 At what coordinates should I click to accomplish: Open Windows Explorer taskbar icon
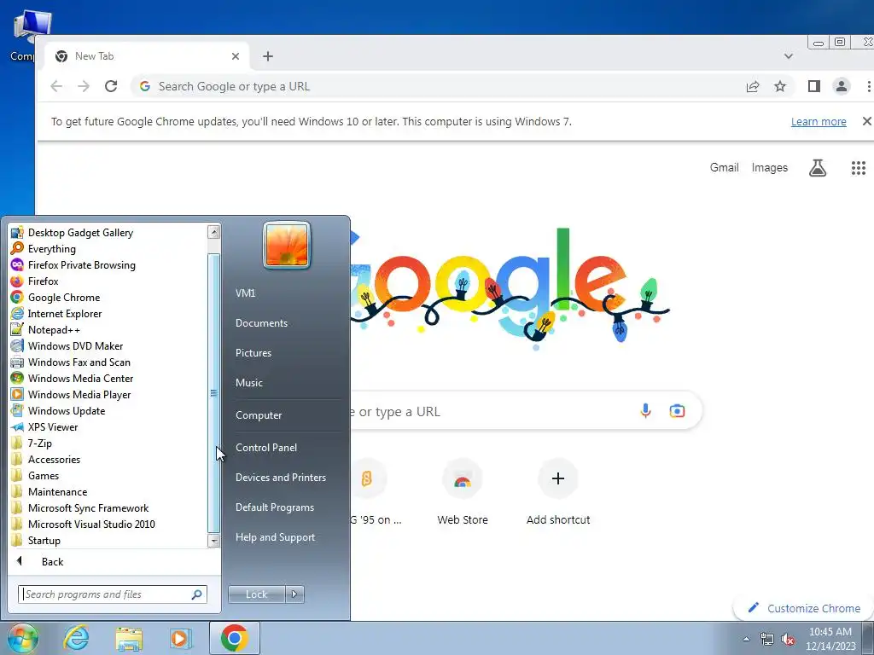[129, 638]
